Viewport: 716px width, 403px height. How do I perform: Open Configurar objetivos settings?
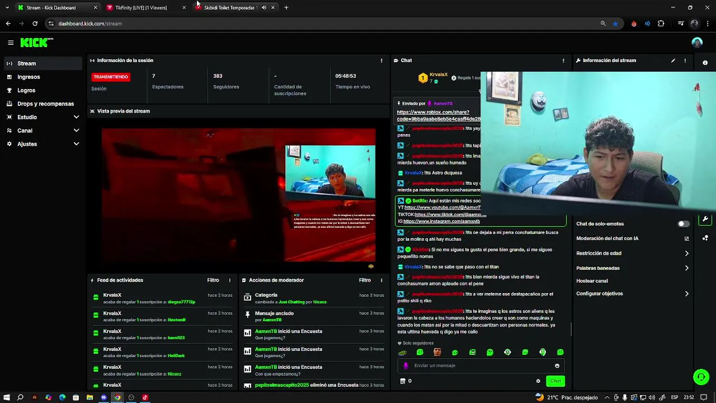632,294
